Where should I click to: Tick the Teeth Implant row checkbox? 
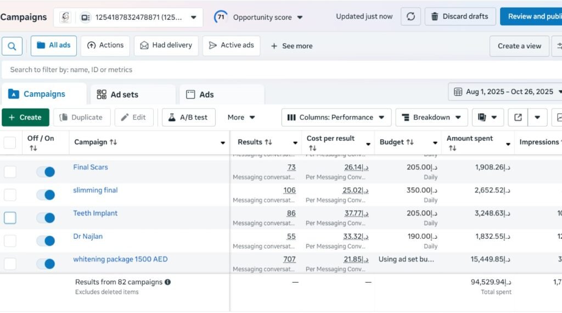pyautogui.click(x=10, y=218)
